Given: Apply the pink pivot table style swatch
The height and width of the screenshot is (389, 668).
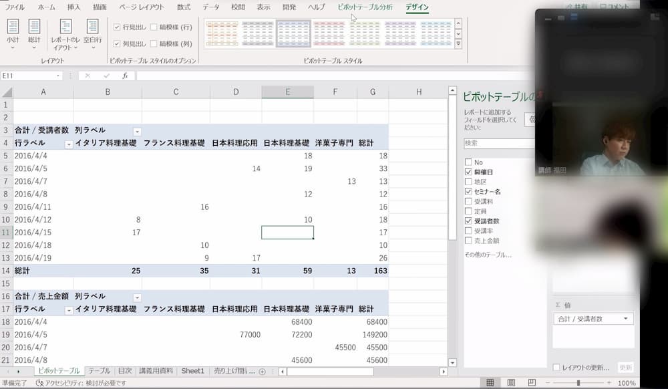Looking at the screenshot, I should [x=329, y=33].
